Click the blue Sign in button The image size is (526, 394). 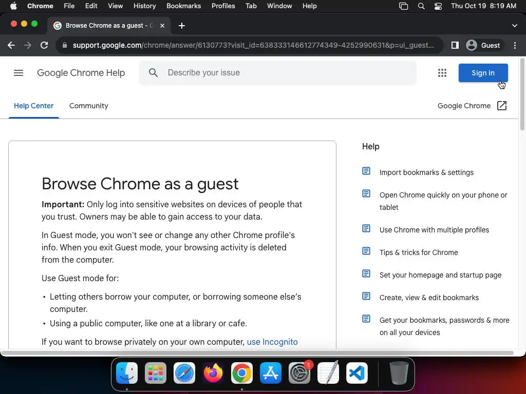click(483, 73)
